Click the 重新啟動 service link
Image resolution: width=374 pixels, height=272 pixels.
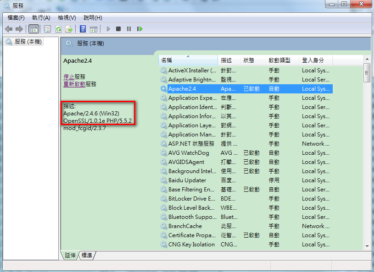tap(74, 84)
